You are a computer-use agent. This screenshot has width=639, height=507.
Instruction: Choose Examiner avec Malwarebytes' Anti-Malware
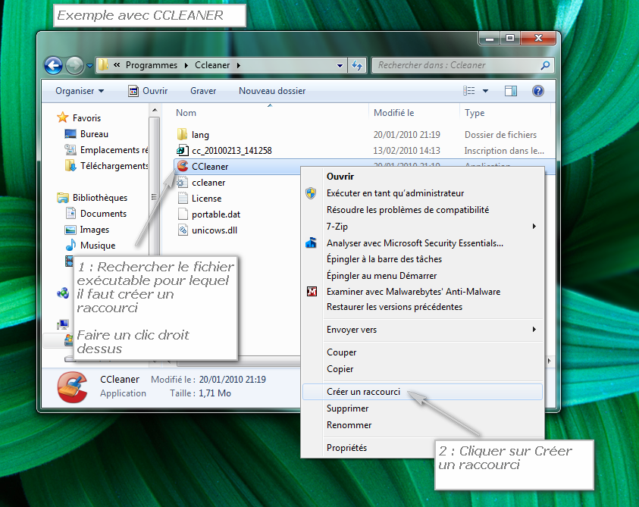[423, 292]
